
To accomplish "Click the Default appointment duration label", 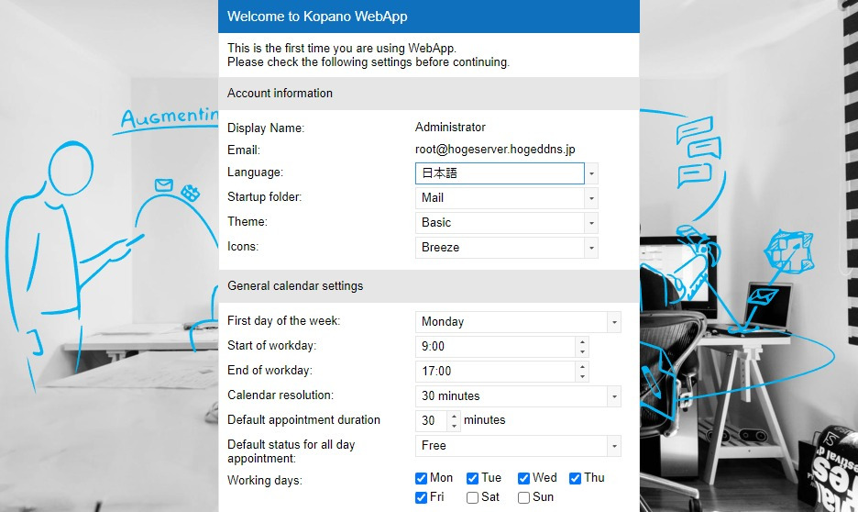I will (303, 420).
